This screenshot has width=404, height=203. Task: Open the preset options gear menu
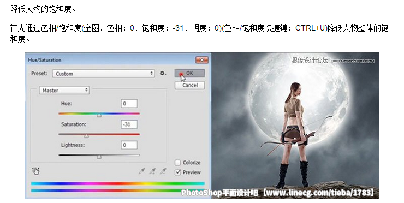pyautogui.click(x=163, y=74)
